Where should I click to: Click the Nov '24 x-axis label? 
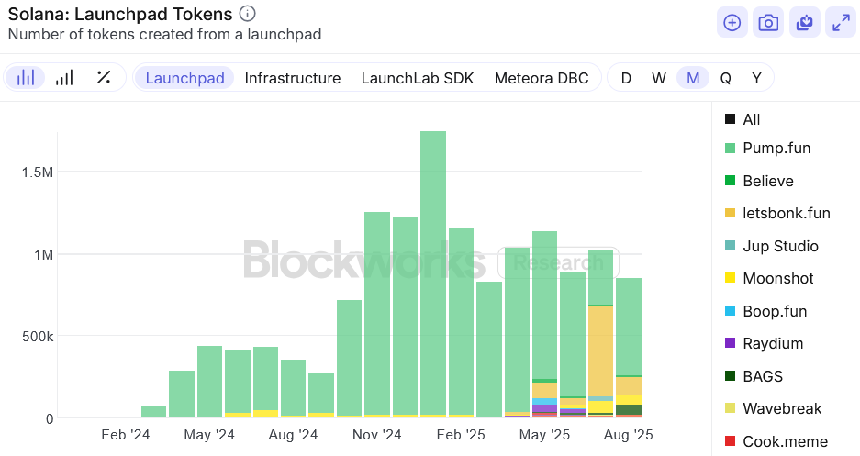tap(377, 435)
